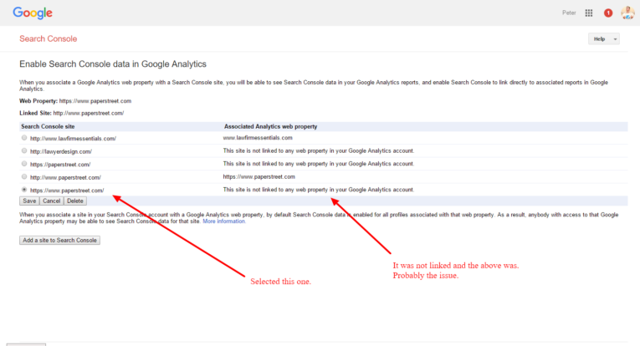
Task: Click the Search Console site column header
Action: pyautogui.click(x=48, y=127)
